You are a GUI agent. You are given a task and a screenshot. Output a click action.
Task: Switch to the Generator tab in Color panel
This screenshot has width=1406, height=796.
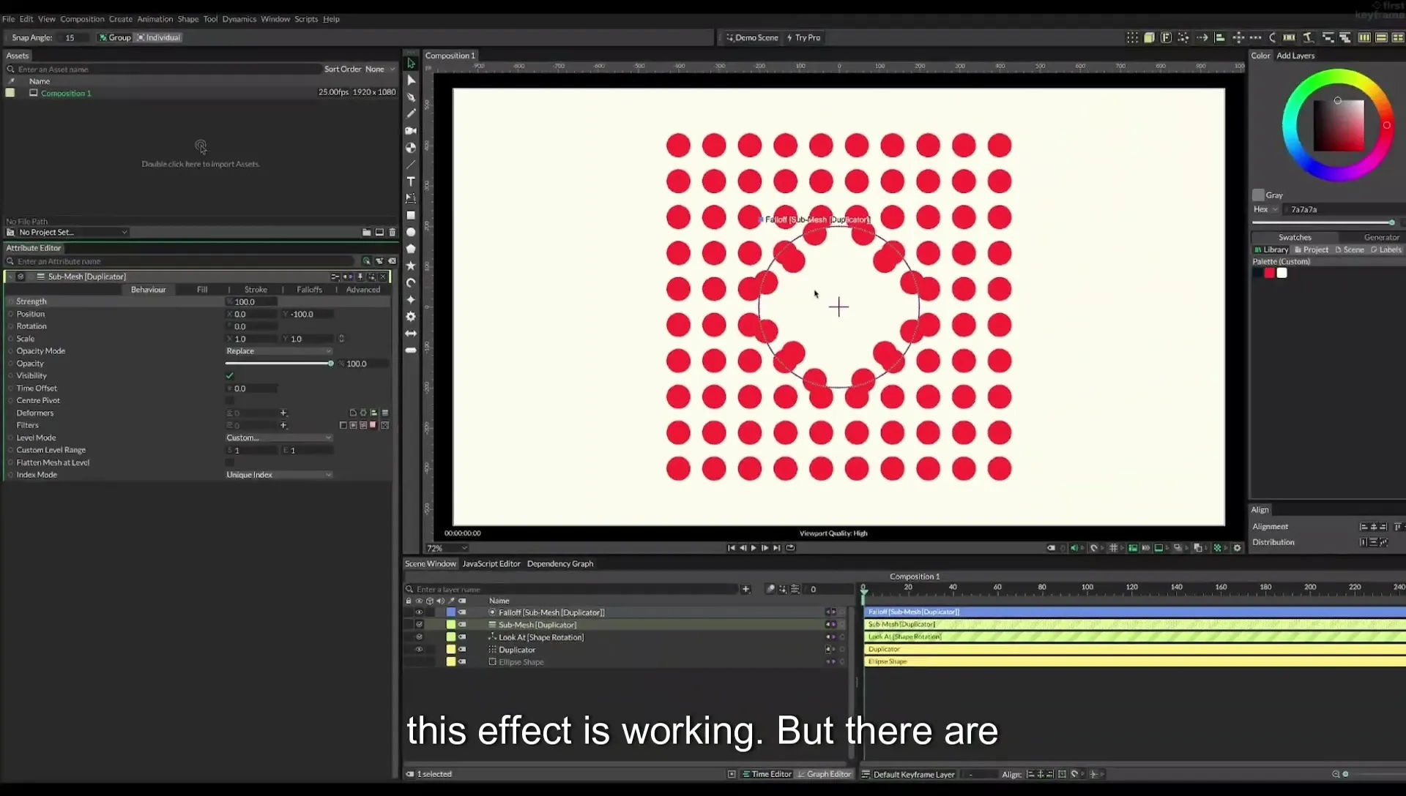coord(1381,237)
